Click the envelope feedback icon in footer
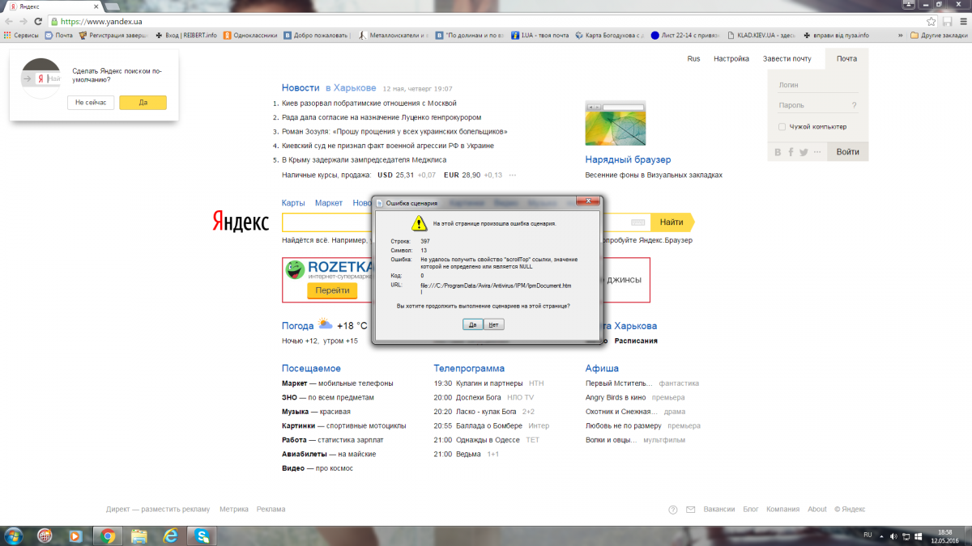 (x=690, y=510)
